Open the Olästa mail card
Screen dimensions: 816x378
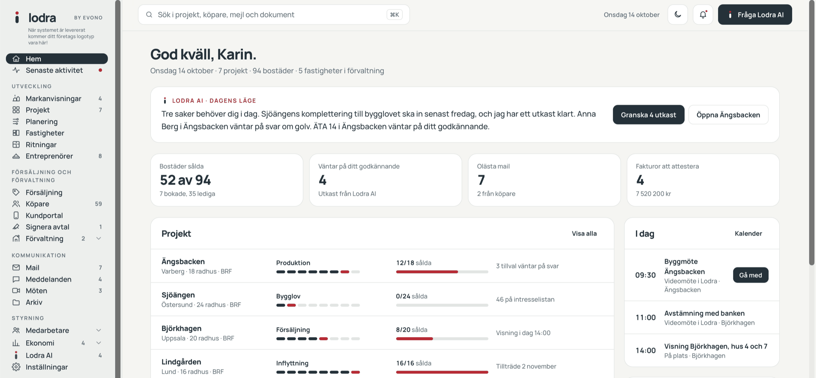pyautogui.click(x=544, y=180)
